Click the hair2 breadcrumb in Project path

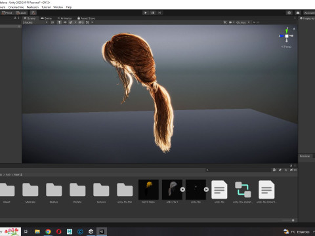(18, 174)
